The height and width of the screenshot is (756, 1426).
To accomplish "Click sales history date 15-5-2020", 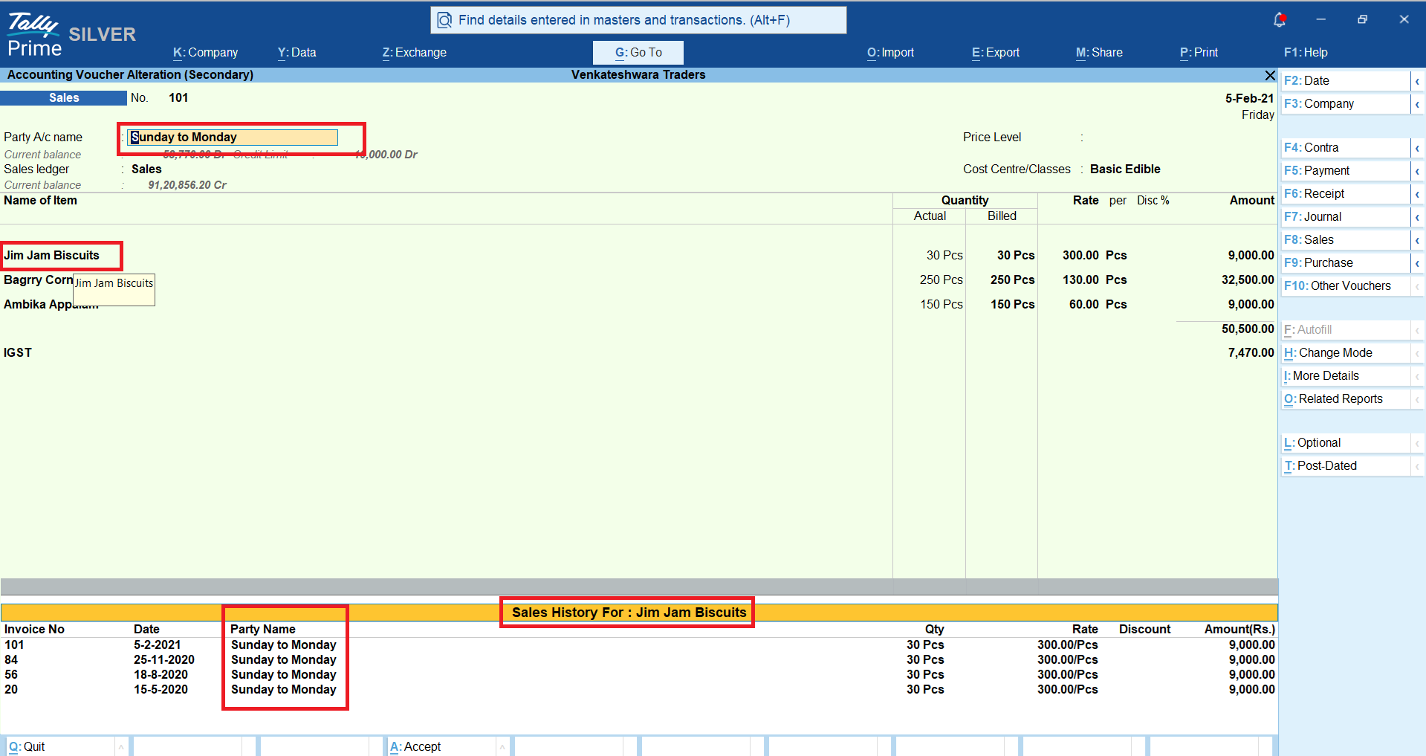I will [x=161, y=690].
